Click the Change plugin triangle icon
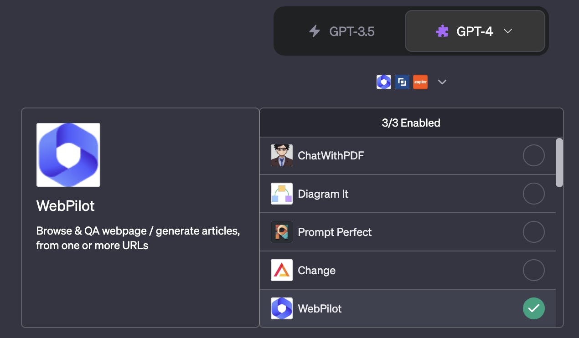579x338 pixels. click(x=281, y=271)
